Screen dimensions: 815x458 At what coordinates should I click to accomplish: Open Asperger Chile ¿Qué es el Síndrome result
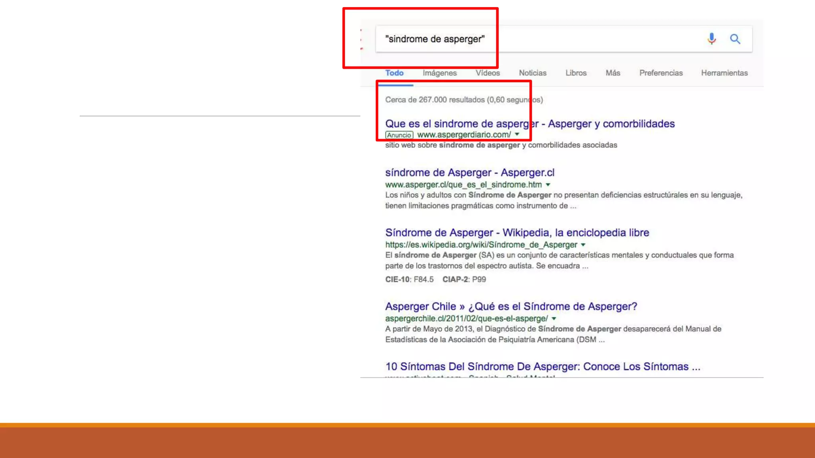[x=511, y=307]
